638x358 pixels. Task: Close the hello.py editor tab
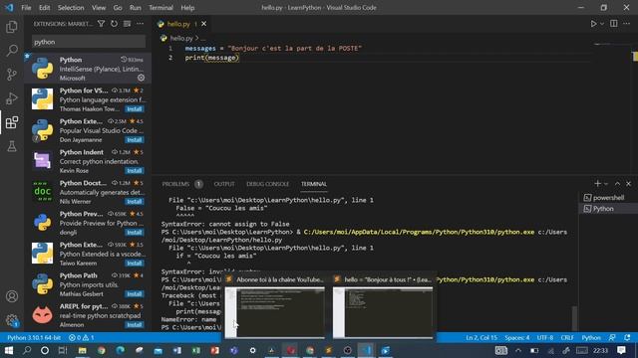[203, 24]
